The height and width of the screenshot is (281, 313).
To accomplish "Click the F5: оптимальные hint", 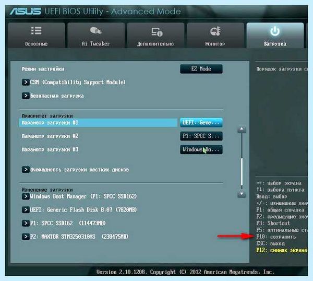I will 282,230.
